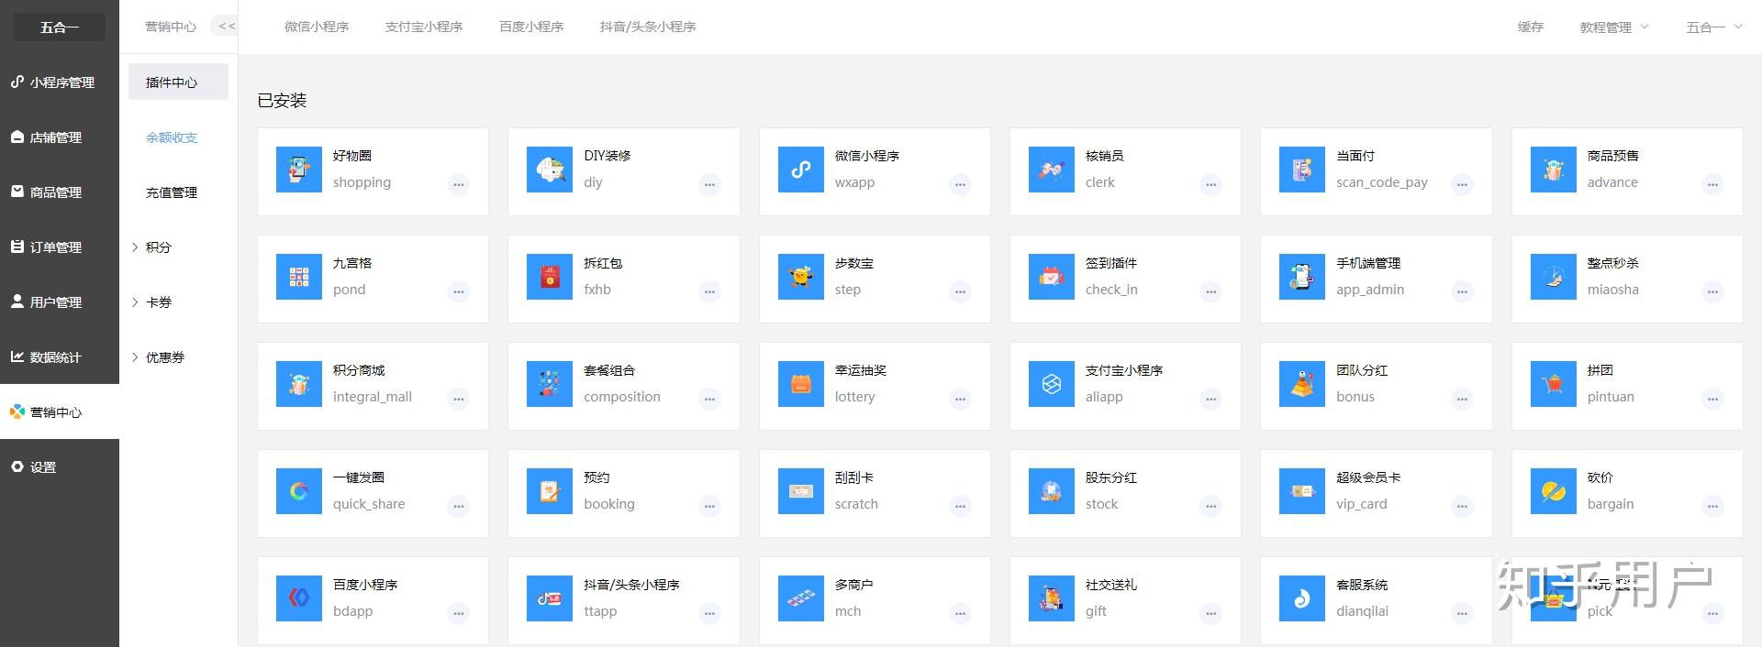Open the 步数宝 step plugin icon
The height and width of the screenshot is (647, 1762).
click(x=801, y=277)
